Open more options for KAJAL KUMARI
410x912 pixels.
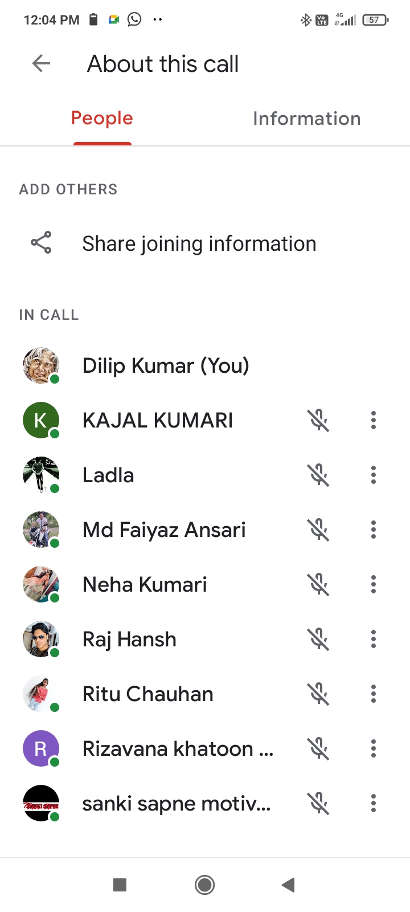pyautogui.click(x=374, y=421)
